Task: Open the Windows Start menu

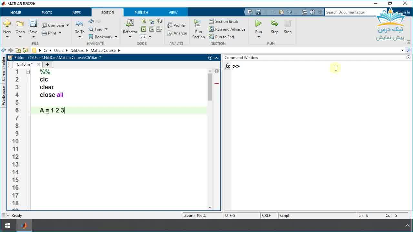Action: coord(8,226)
